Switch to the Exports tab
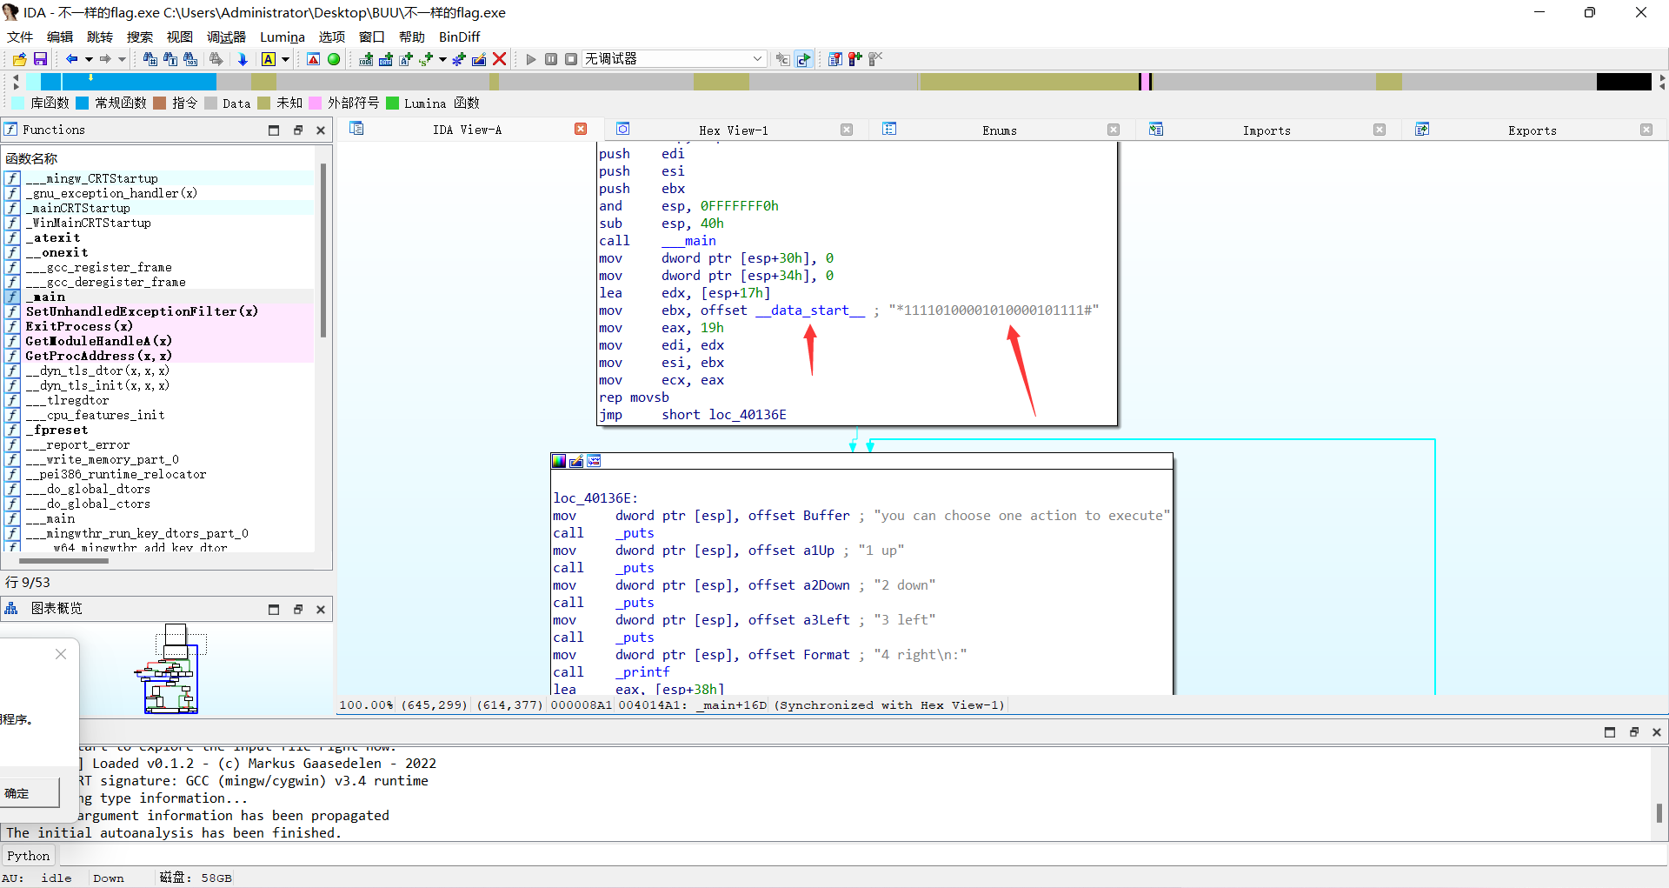The image size is (1669, 888). pos(1532,130)
